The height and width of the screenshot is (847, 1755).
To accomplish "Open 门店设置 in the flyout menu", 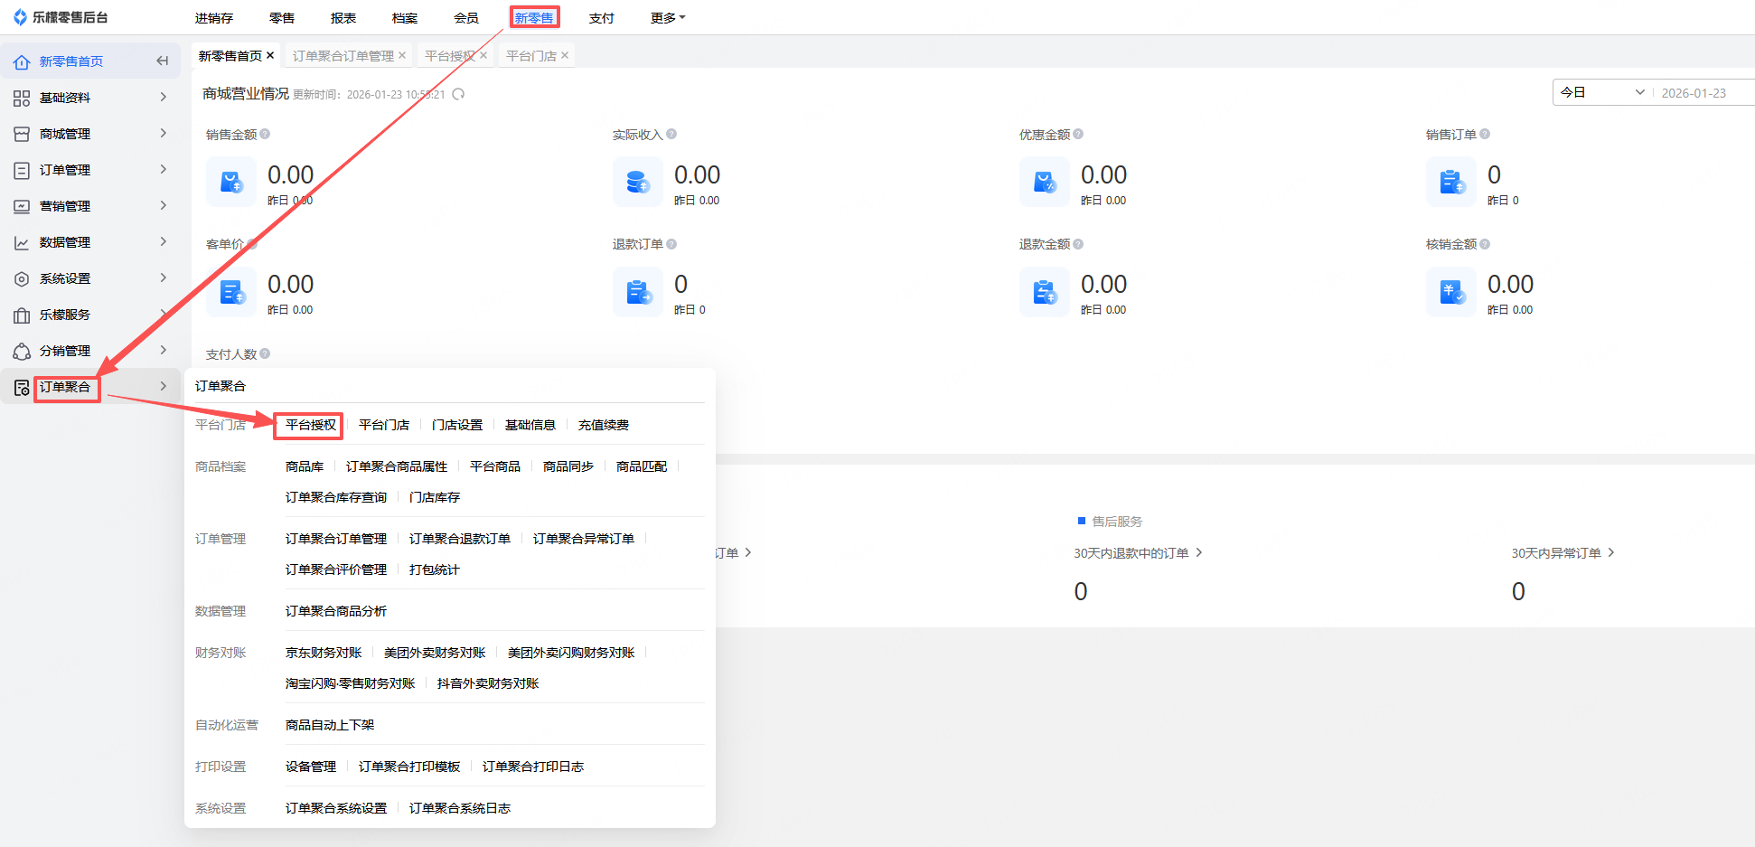I will click(457, 425).
